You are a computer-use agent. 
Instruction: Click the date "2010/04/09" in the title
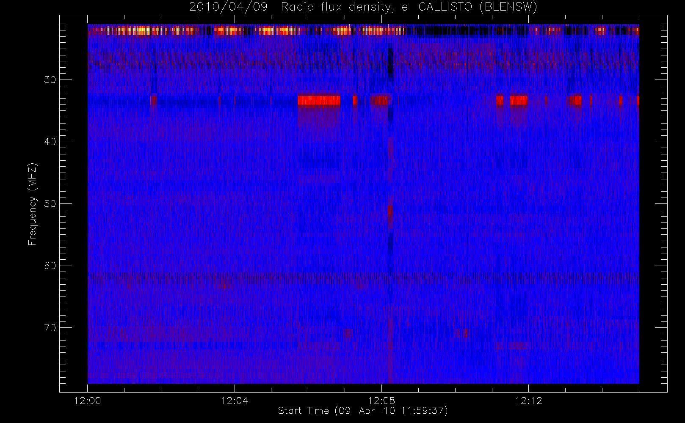pos(228,7)
